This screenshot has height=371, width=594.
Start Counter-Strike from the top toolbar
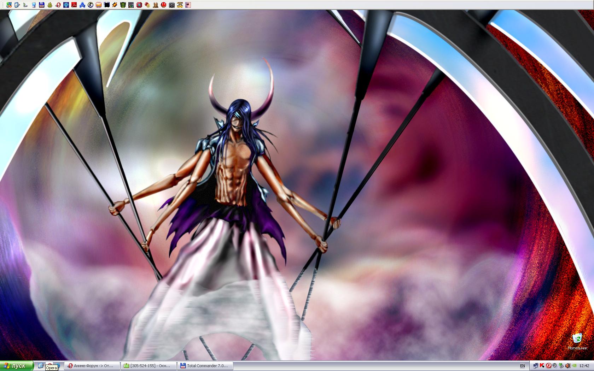[x=91, y=5]
